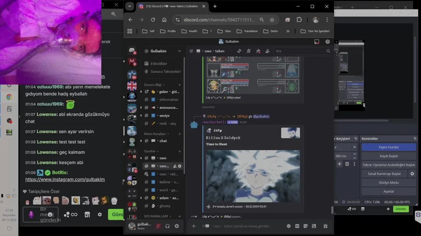
Task: Open the image icon beside the sticker picker
Action: pos(314,226)
